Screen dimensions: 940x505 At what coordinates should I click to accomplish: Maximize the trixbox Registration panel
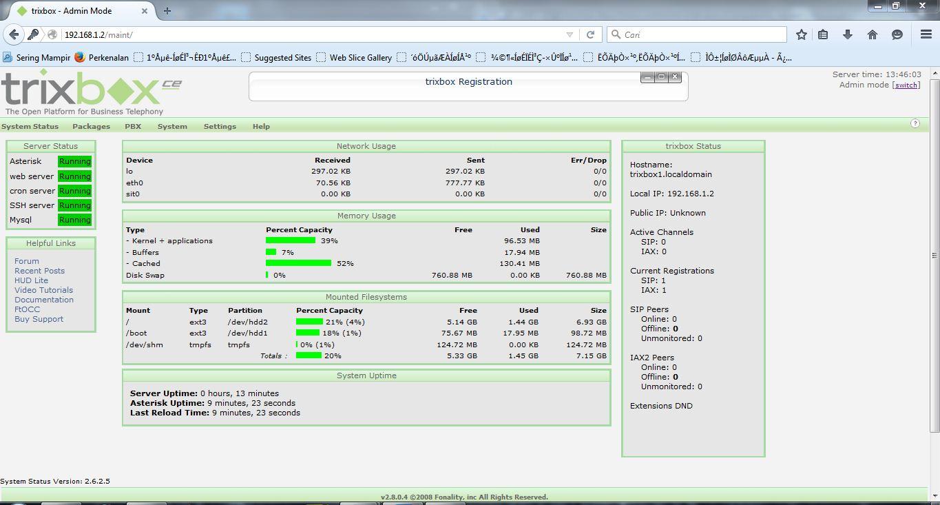[x=661, y=77]
